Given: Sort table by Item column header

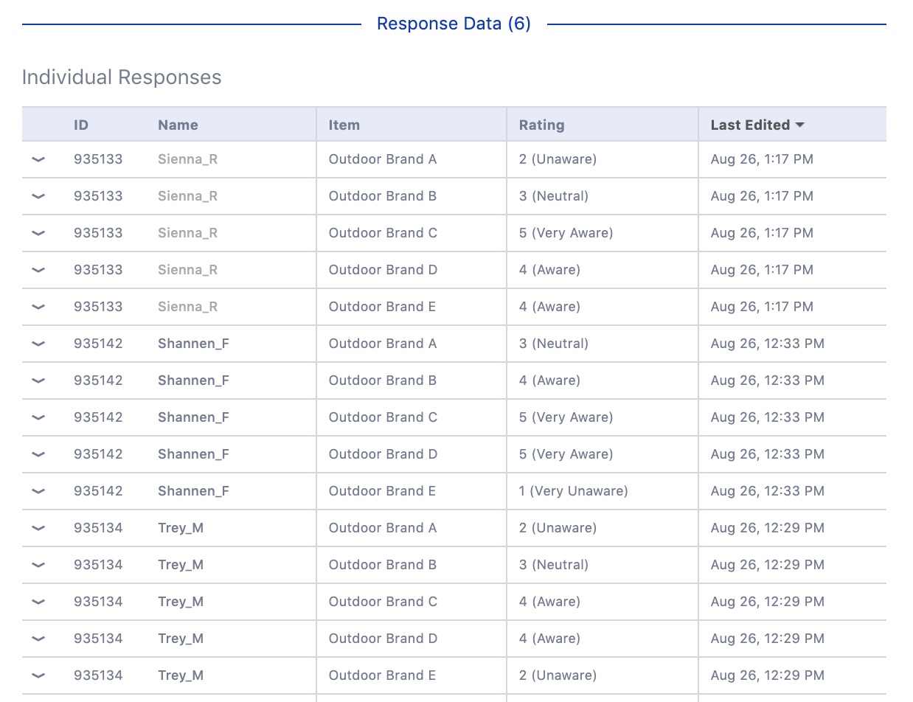Looking at the screenshot, I should coord(344,125).
